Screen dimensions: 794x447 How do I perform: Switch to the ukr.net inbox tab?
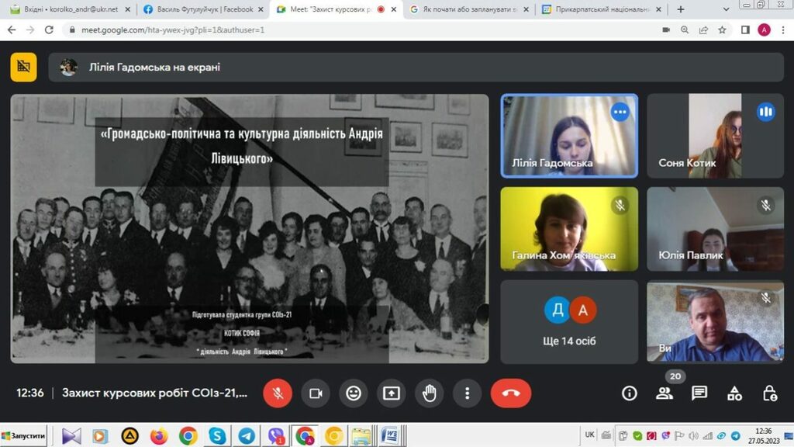click(x=67, y=9)
